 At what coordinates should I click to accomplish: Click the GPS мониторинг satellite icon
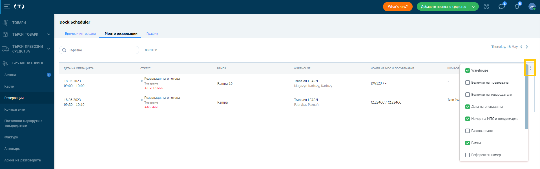(5, 63)
